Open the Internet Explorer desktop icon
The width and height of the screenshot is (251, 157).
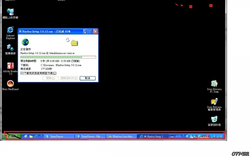coord(11,33)
